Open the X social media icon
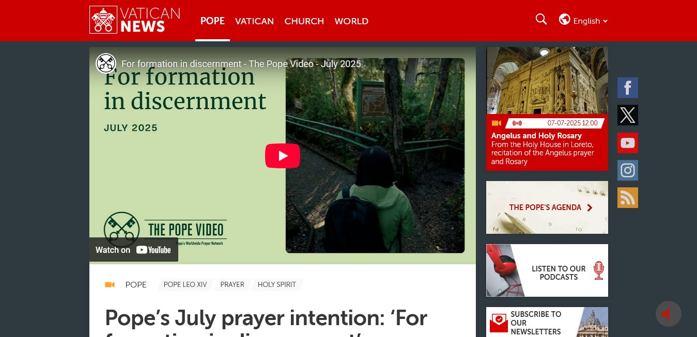Image resolution: width=697 pixels, height=337 pixels. pos(628,115)
